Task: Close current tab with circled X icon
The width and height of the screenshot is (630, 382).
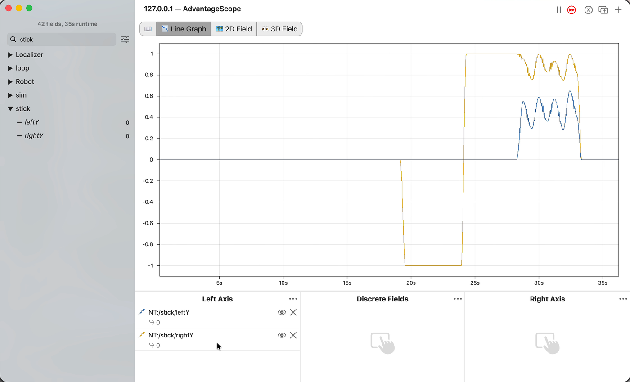Action: [588, 10]
